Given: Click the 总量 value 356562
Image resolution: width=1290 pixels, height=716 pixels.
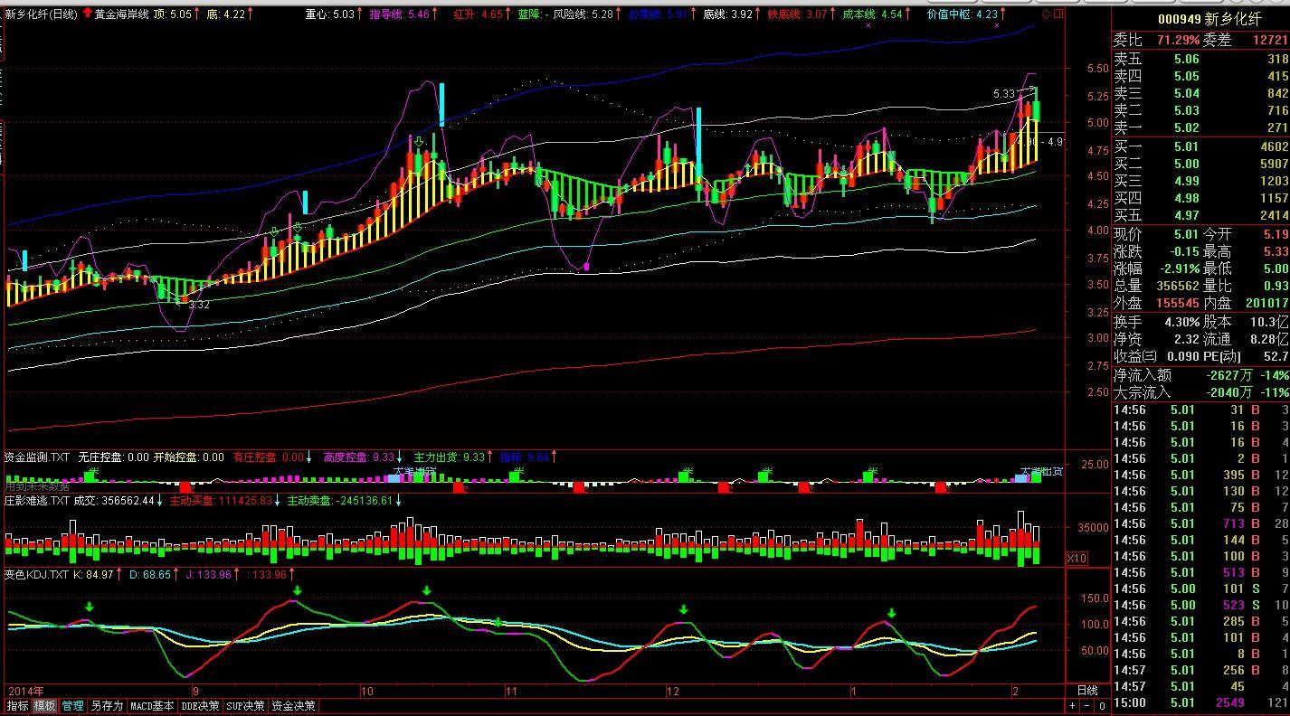Looking at the screenshot, I should point(1177,286).
